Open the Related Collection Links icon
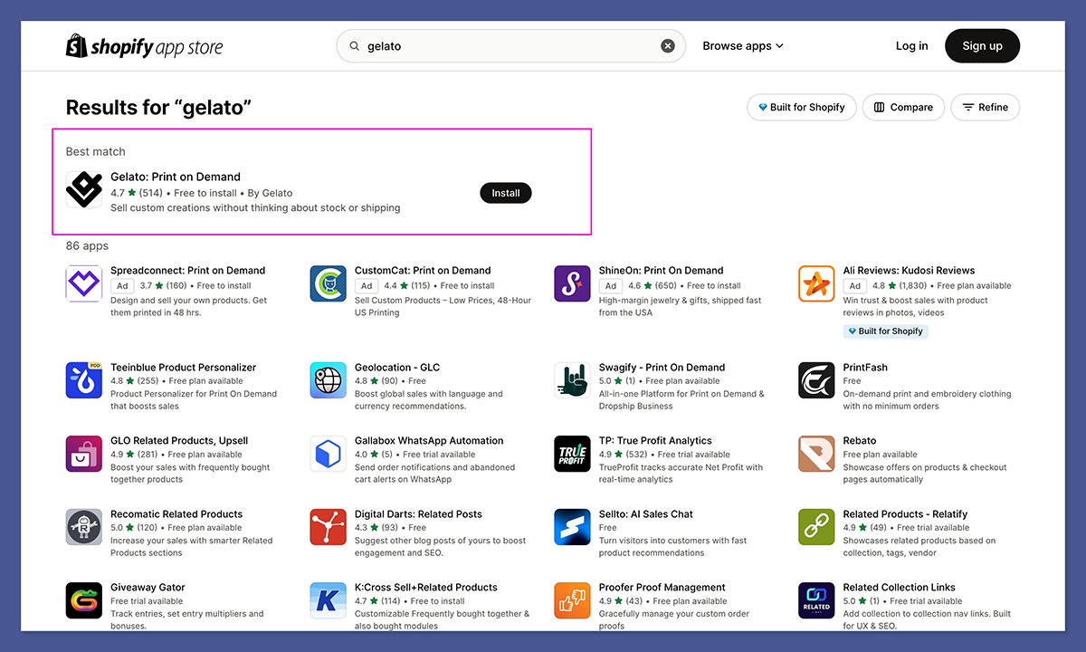 [816, 600]
